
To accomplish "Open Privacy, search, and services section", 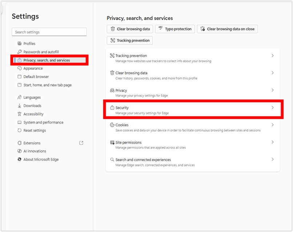I will coord(47,60).
